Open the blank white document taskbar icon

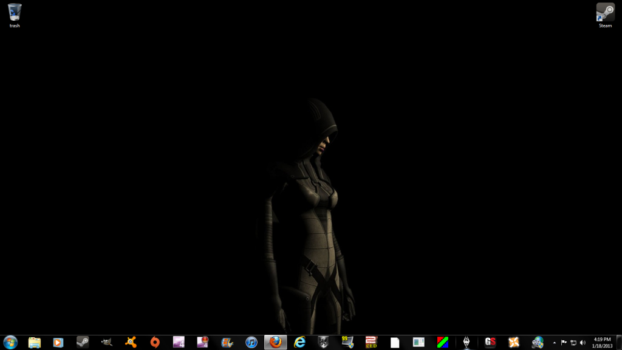tap(395, 342)
